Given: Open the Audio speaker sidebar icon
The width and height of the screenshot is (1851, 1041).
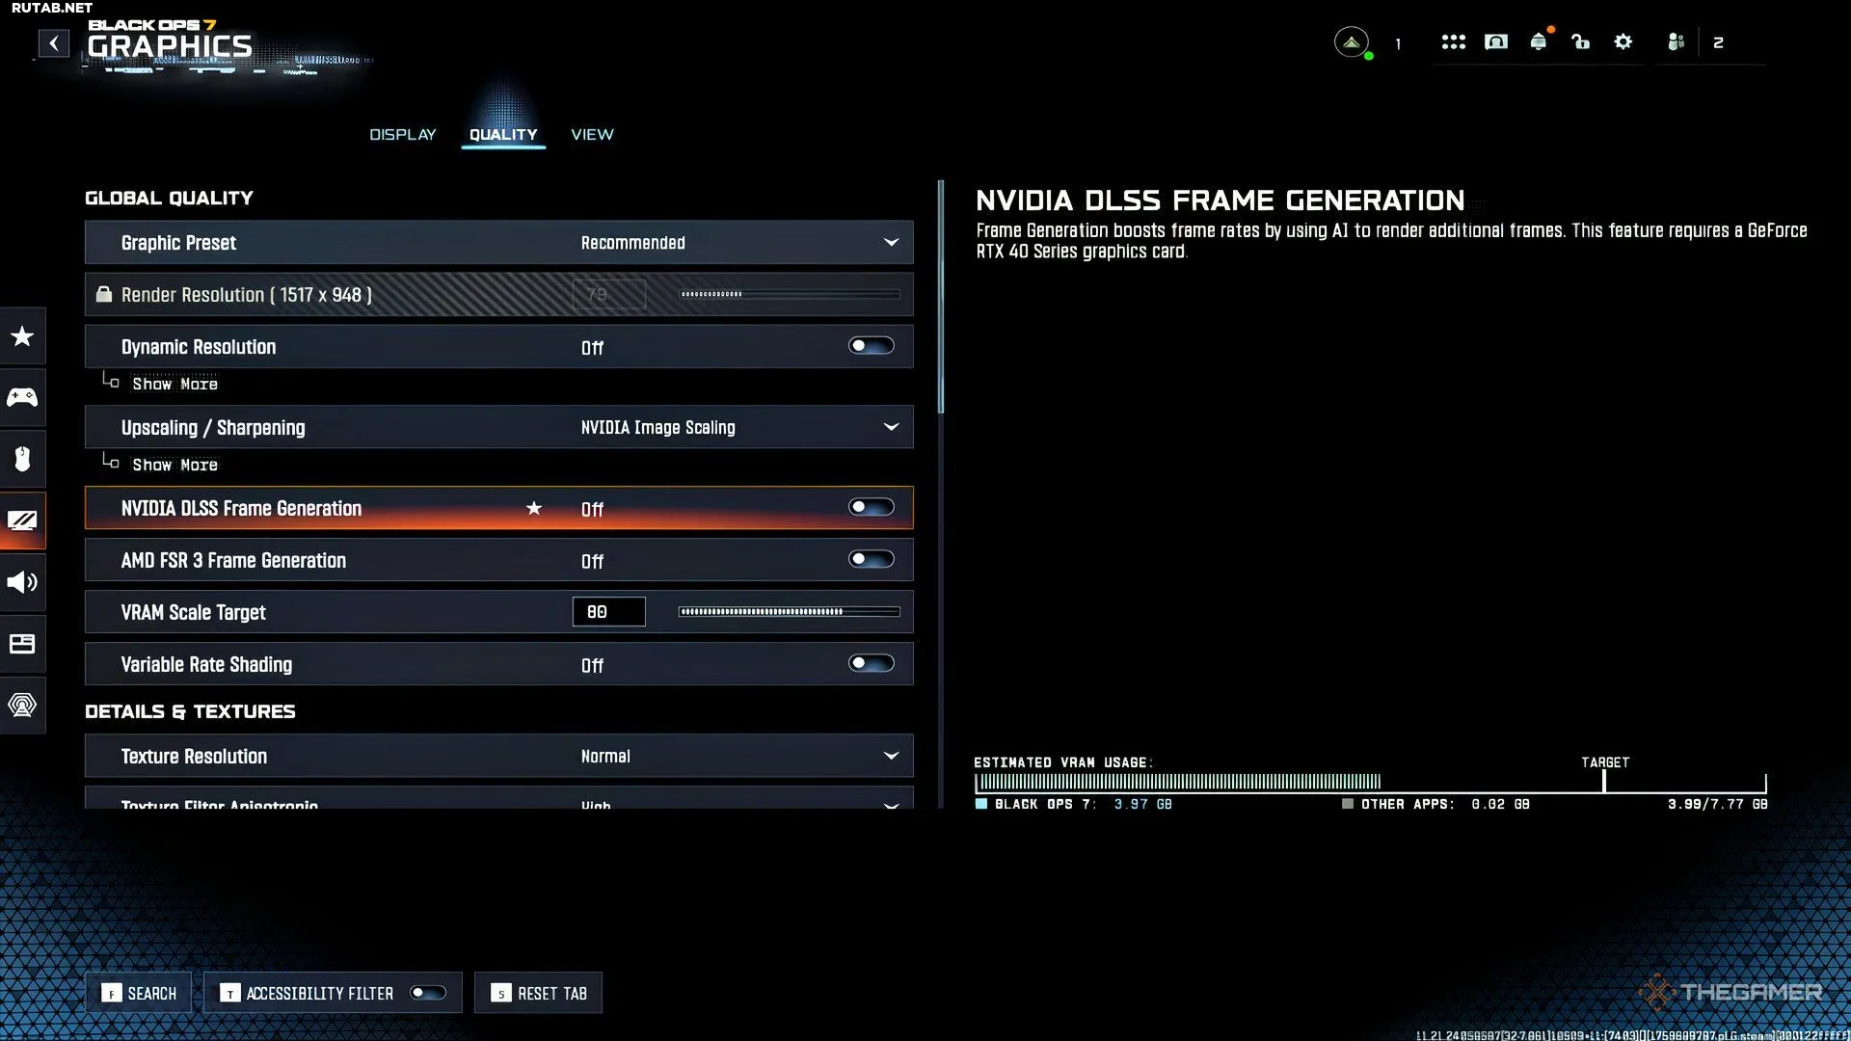Looking at the screenshot, I should 22,582.
